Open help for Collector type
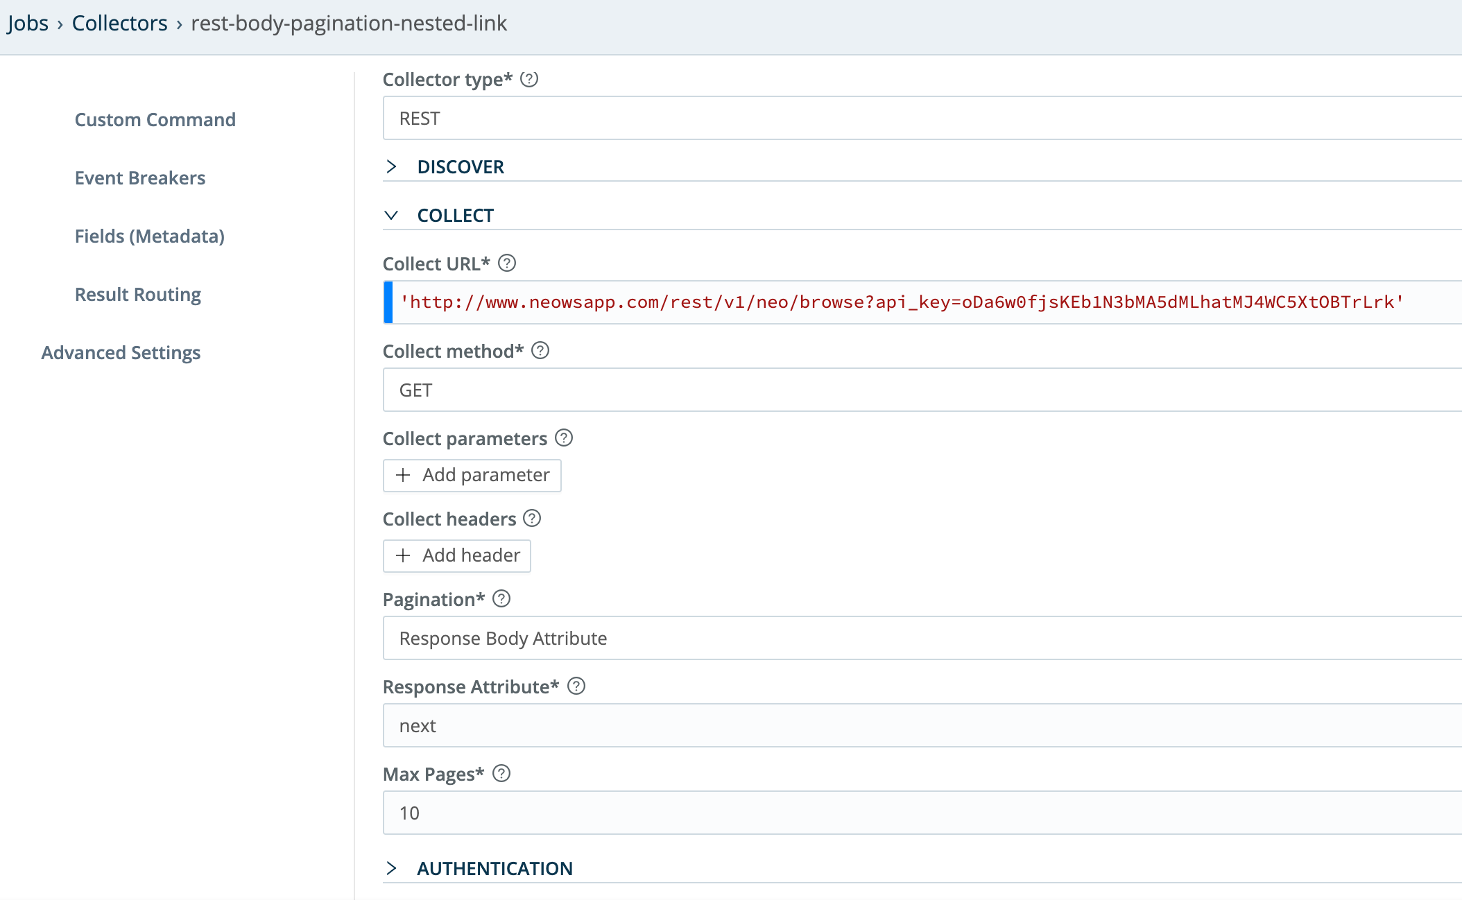The width and height of the screenshot is (1462, 900). (x=528, y=80)
